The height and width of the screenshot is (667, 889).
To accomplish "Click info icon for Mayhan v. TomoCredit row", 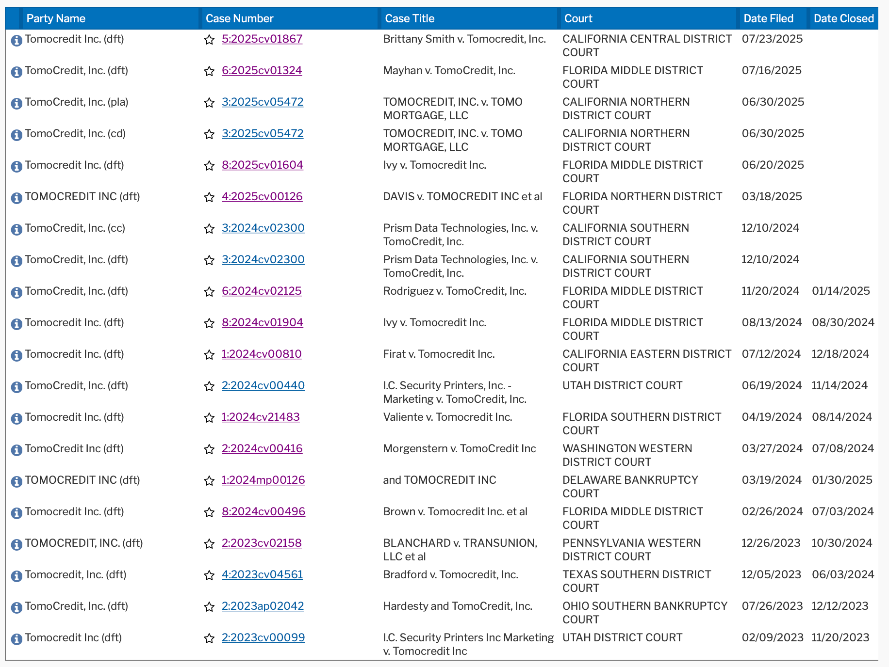I will pyautogui.click(x=16, y=72).
